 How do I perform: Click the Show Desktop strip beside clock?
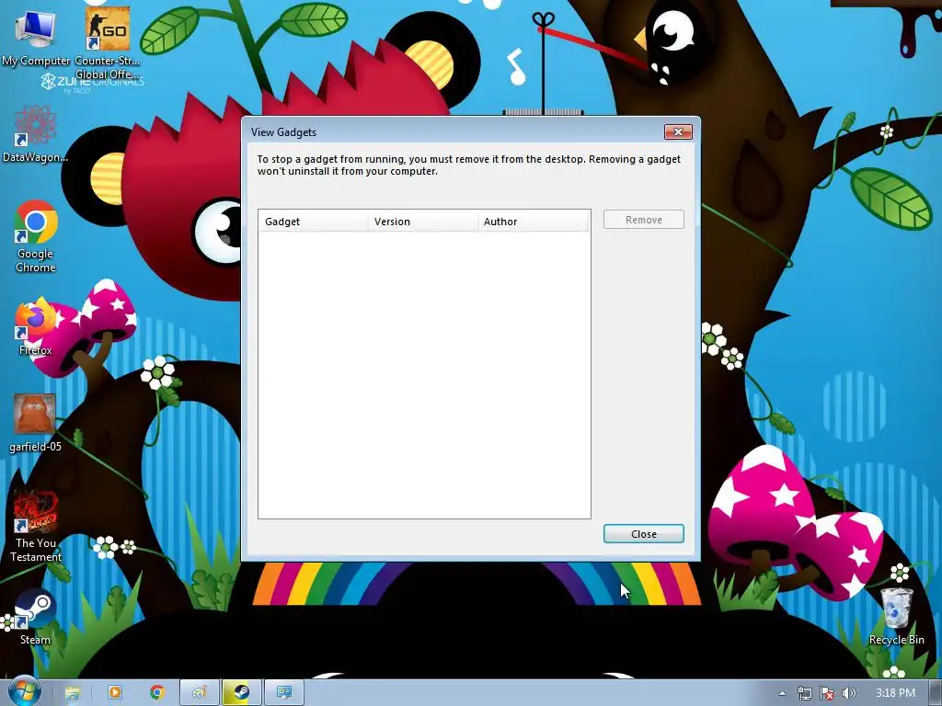936,693
